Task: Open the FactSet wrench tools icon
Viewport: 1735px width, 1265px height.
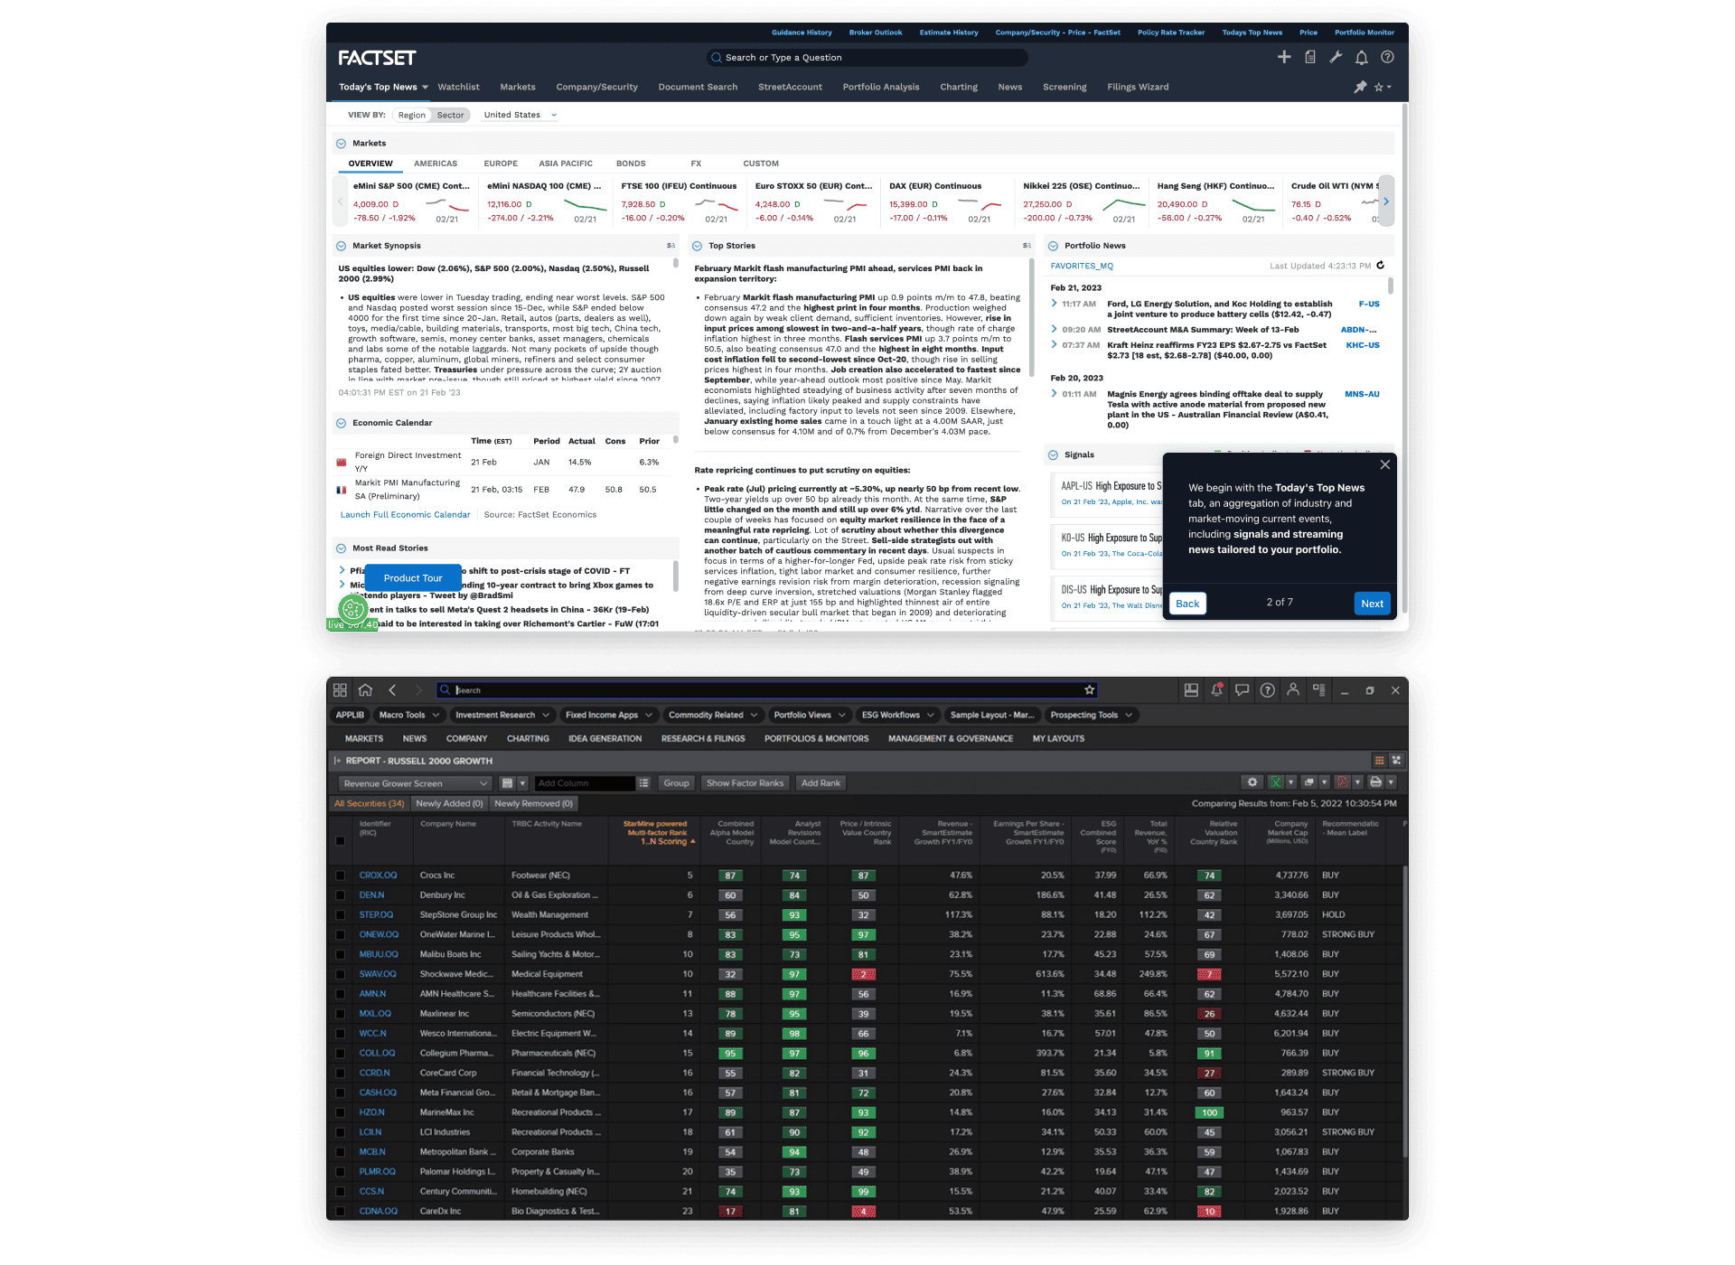Action: 1336,57
